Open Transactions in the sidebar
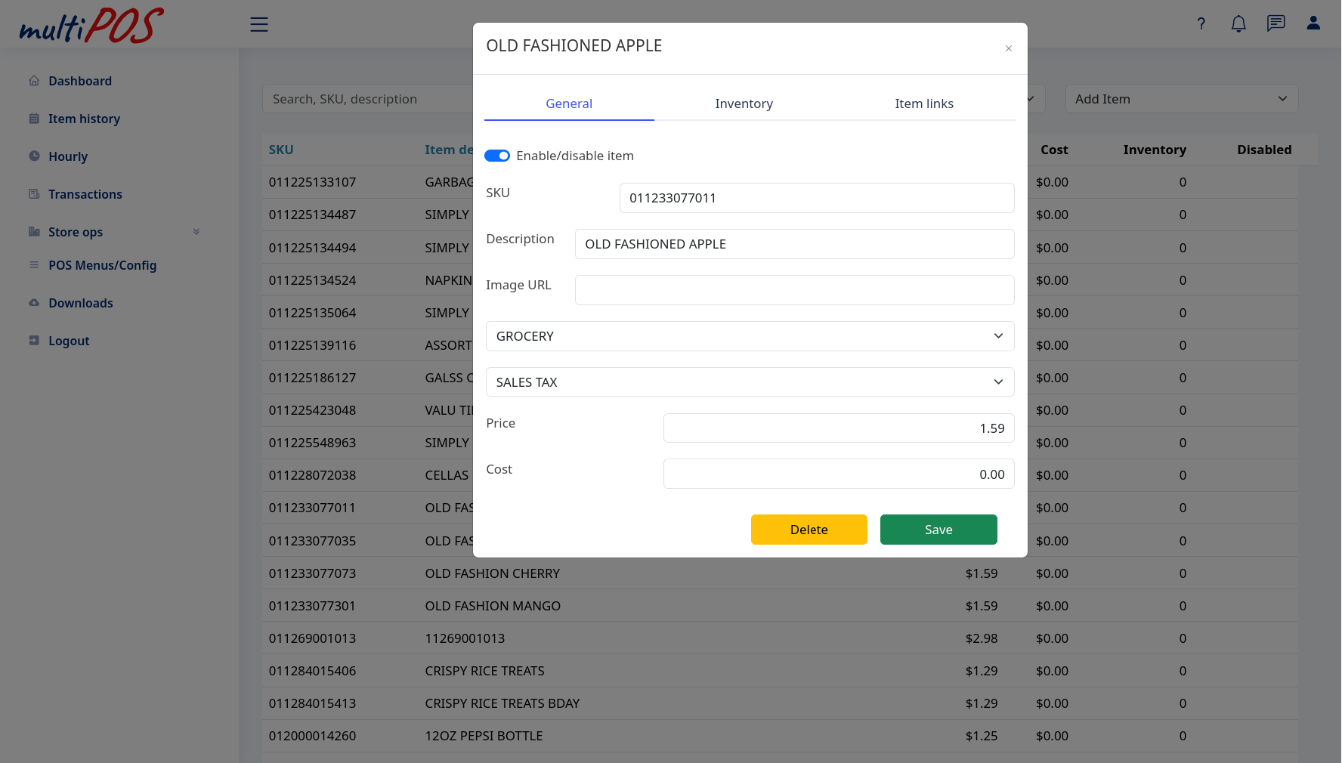 point(85,194)
